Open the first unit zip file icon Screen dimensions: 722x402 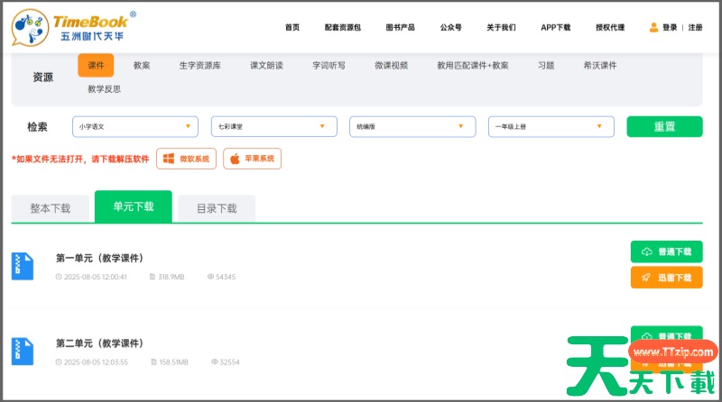point(23,266)
